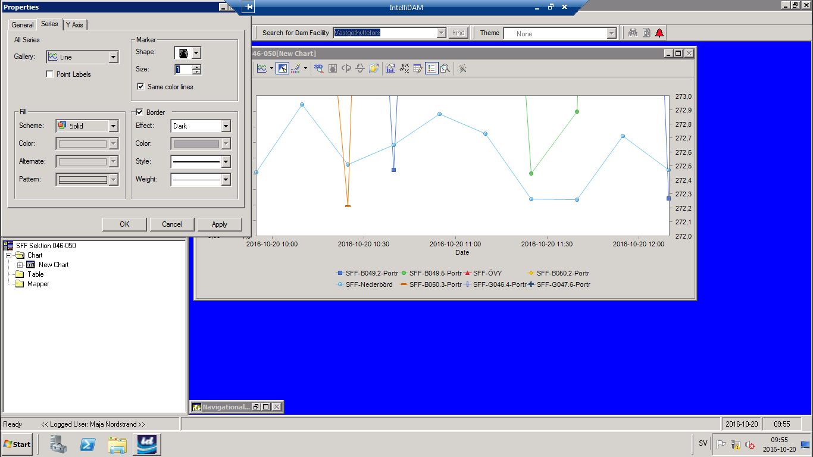Click the Apply button
This screenshot has width=813, height=457.
click(x=220, y=224)
